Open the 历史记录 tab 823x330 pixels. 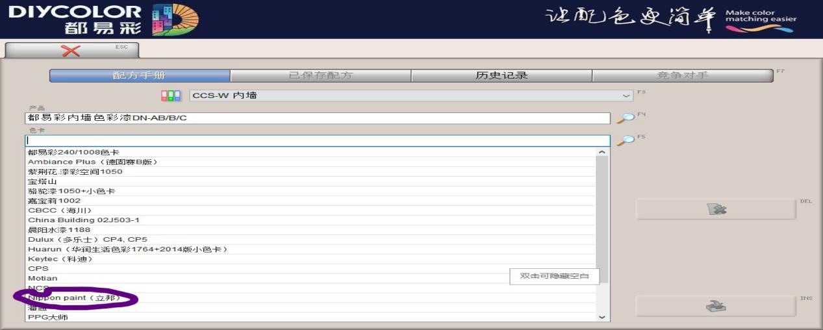point(501,75)
